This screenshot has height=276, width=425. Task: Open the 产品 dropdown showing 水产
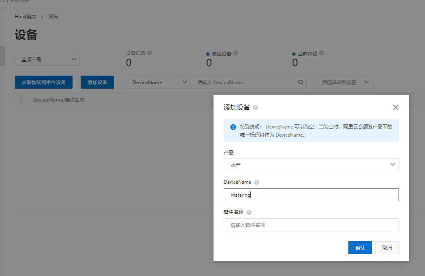click(311, 165)
